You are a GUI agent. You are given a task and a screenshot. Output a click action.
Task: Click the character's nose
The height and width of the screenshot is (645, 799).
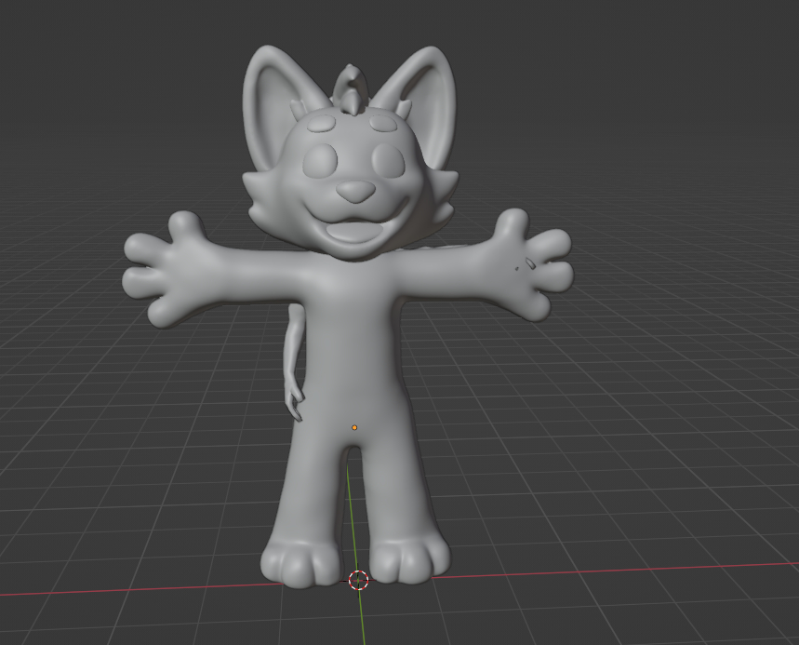(354, 192)
